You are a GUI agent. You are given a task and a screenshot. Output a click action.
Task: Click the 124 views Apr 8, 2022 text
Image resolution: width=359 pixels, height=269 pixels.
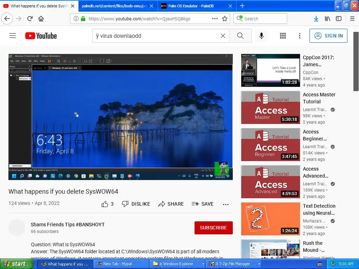(34, 203)
